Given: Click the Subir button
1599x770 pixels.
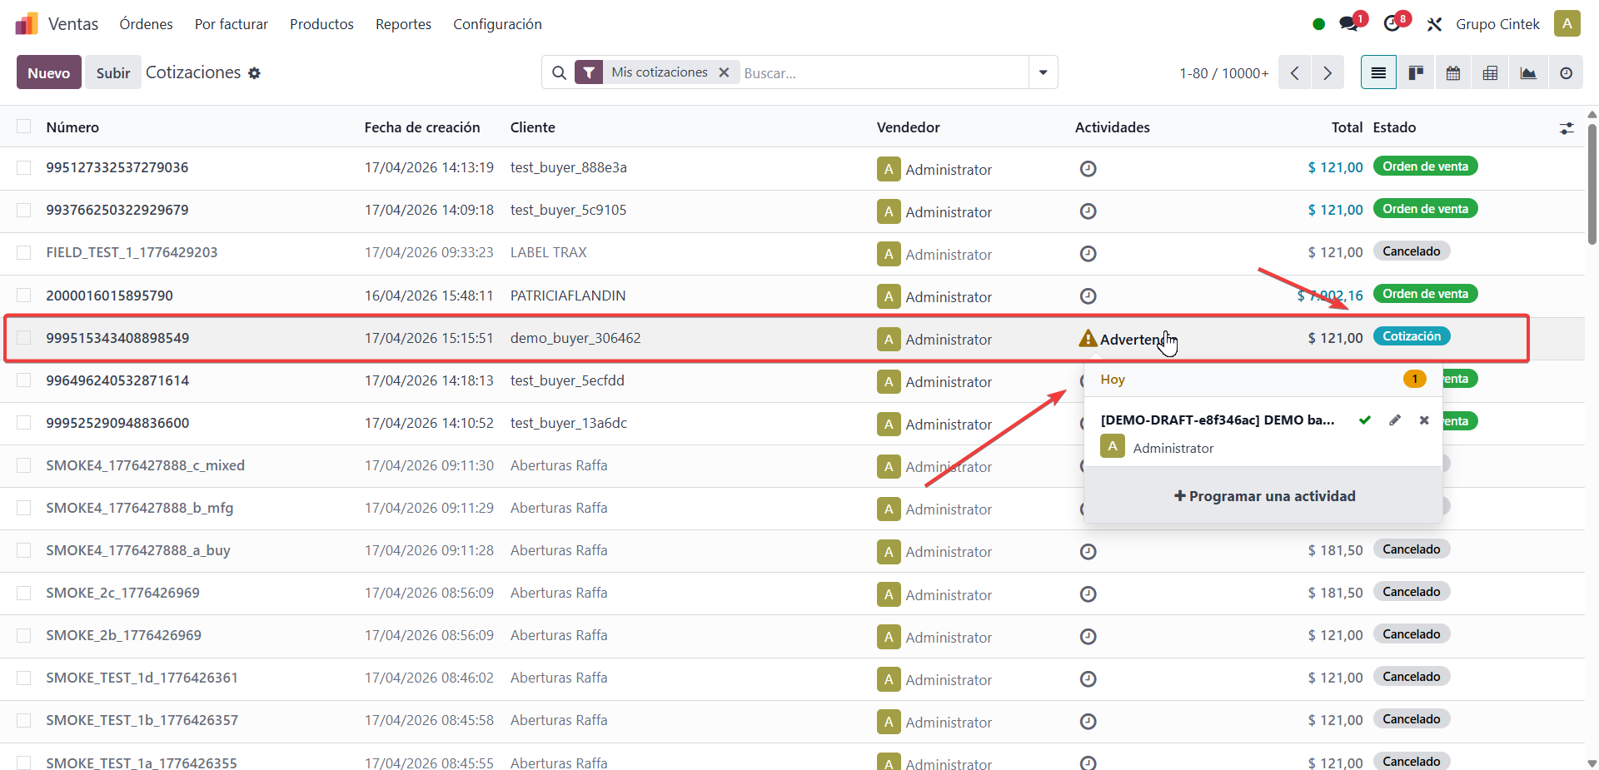Looking at the screenshot, I should tap(113, 72).
